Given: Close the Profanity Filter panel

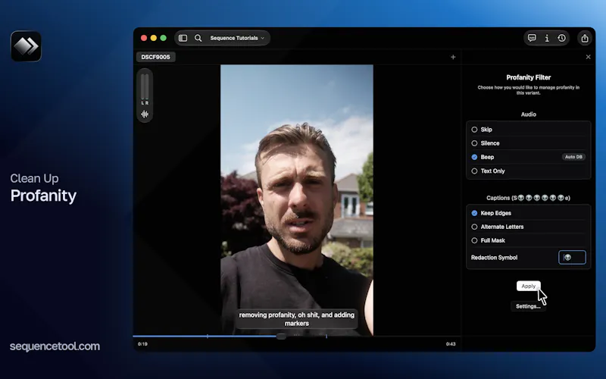Looking at the screenshot, I should (x=589, y=57).
